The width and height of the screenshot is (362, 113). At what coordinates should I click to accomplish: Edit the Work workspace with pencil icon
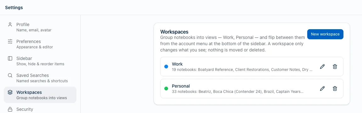pyautogui.click(x=322, y=67)
